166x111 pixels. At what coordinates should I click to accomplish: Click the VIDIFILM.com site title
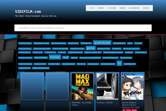28,12
